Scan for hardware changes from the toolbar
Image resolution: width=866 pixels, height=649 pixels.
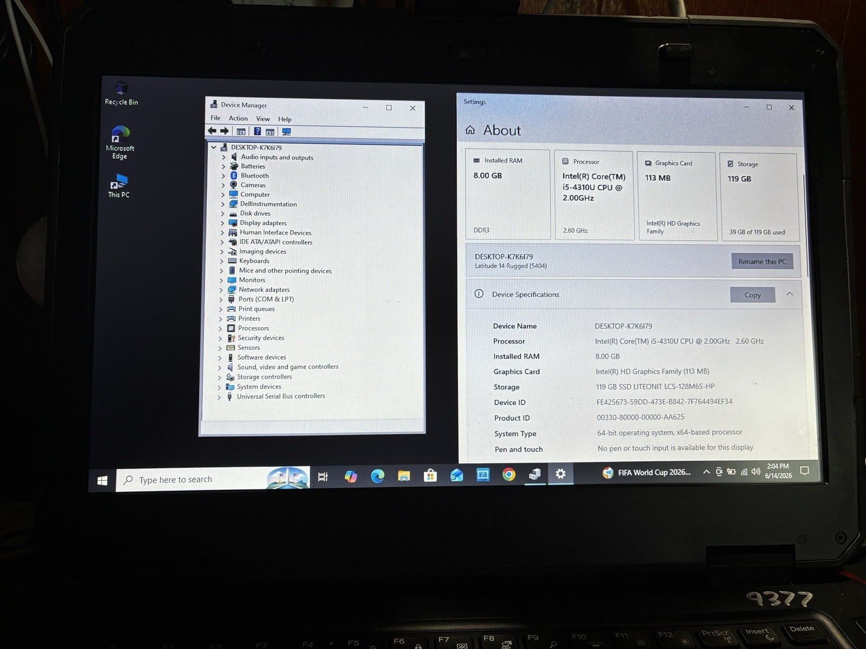286,131
